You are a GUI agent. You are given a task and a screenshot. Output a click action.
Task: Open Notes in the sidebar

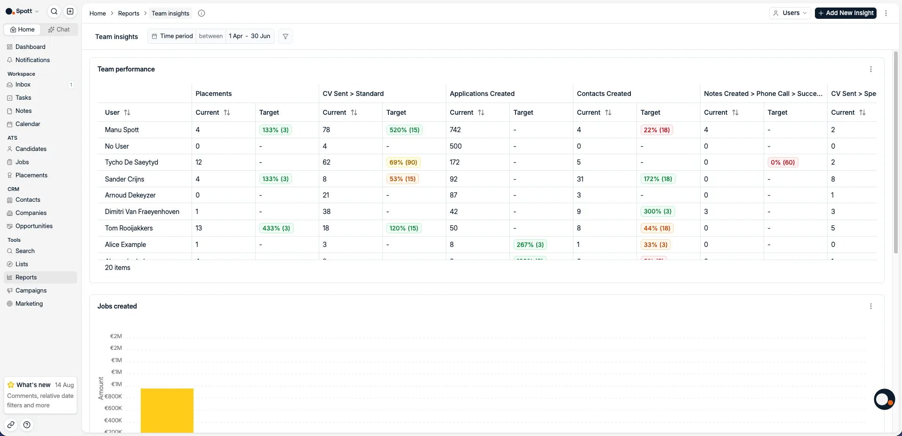click(40, 111)
